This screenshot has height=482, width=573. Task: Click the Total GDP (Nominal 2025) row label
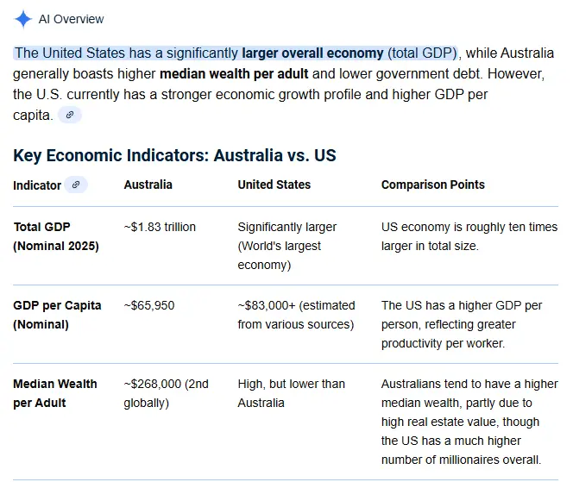(x=55, y=236)
